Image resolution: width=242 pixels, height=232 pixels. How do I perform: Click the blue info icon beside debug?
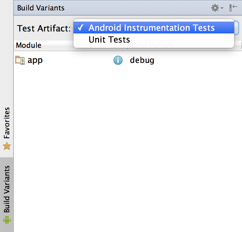118,60
